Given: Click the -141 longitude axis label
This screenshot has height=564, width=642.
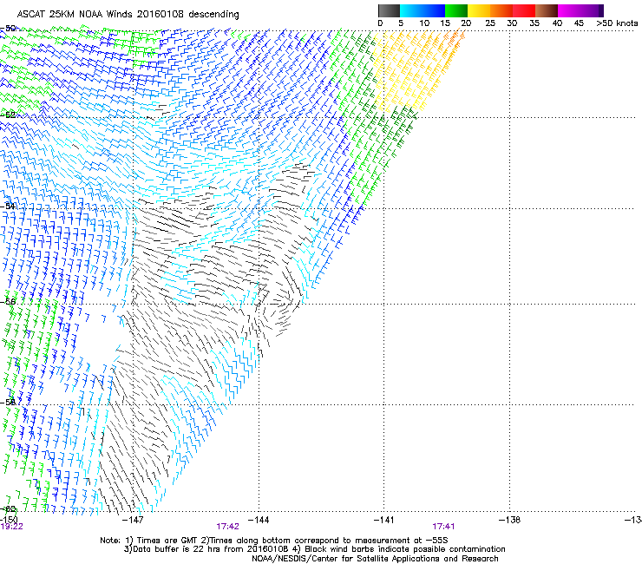Looking at the screenshot, I should 383,520.
